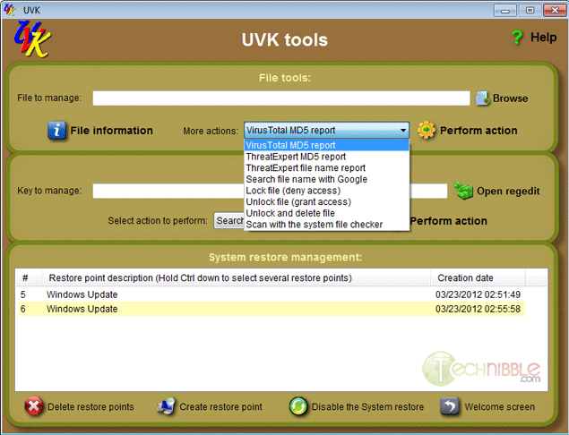Choose Unlock file (grant access)
Viewport: 569px width, 435px height.
[x=326, y=201]
